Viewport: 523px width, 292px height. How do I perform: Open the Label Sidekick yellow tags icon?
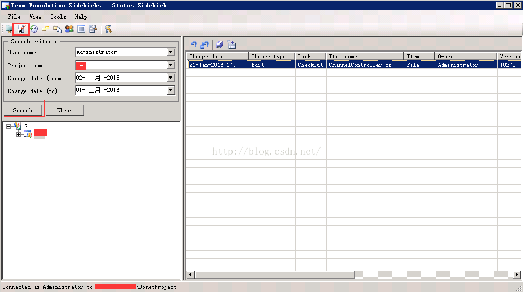[46, 29]
